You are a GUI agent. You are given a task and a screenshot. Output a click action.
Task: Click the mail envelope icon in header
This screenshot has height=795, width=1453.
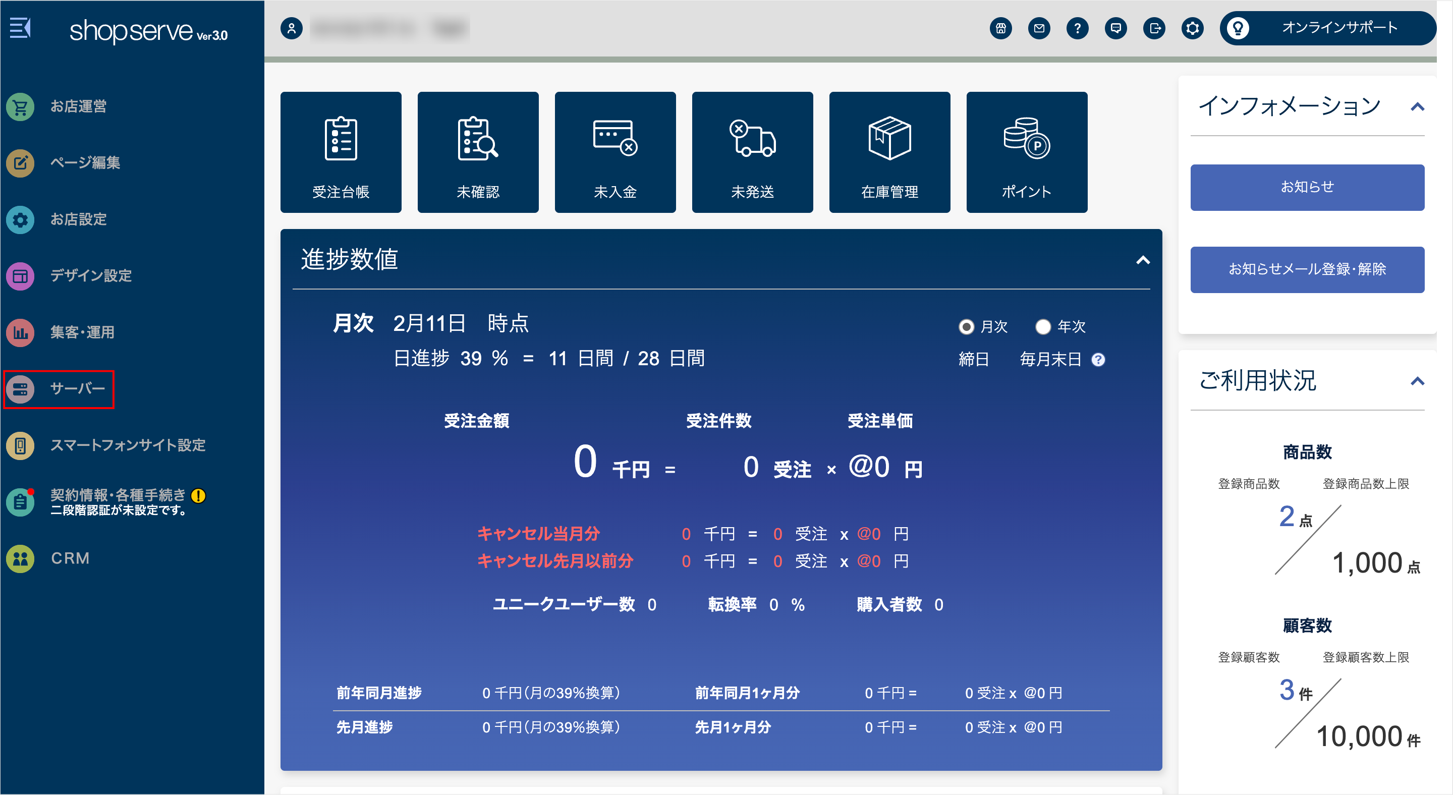point(1039,28)
